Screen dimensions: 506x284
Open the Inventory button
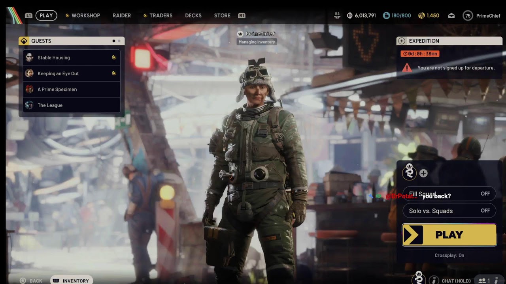point(71,280)
